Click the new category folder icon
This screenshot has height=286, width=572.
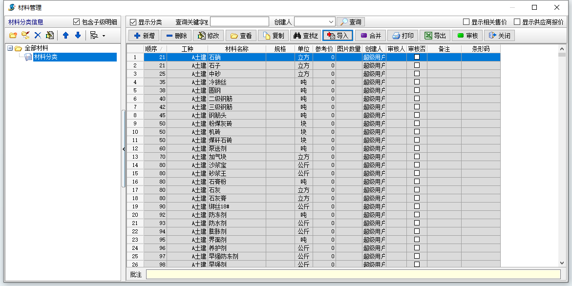13,35
